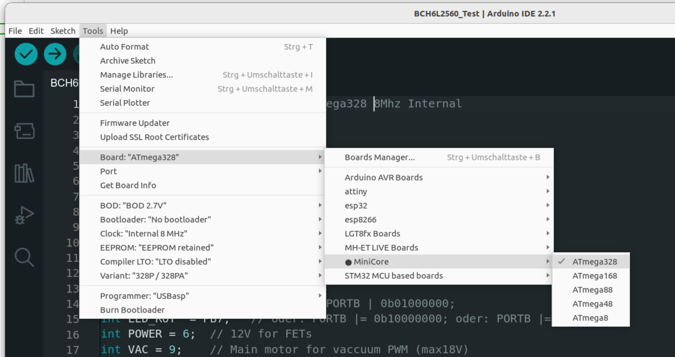The image size is (675, 357).
Task: Expand Clock: "Internal 8 MHz" submenu
Action: [202, 234]
